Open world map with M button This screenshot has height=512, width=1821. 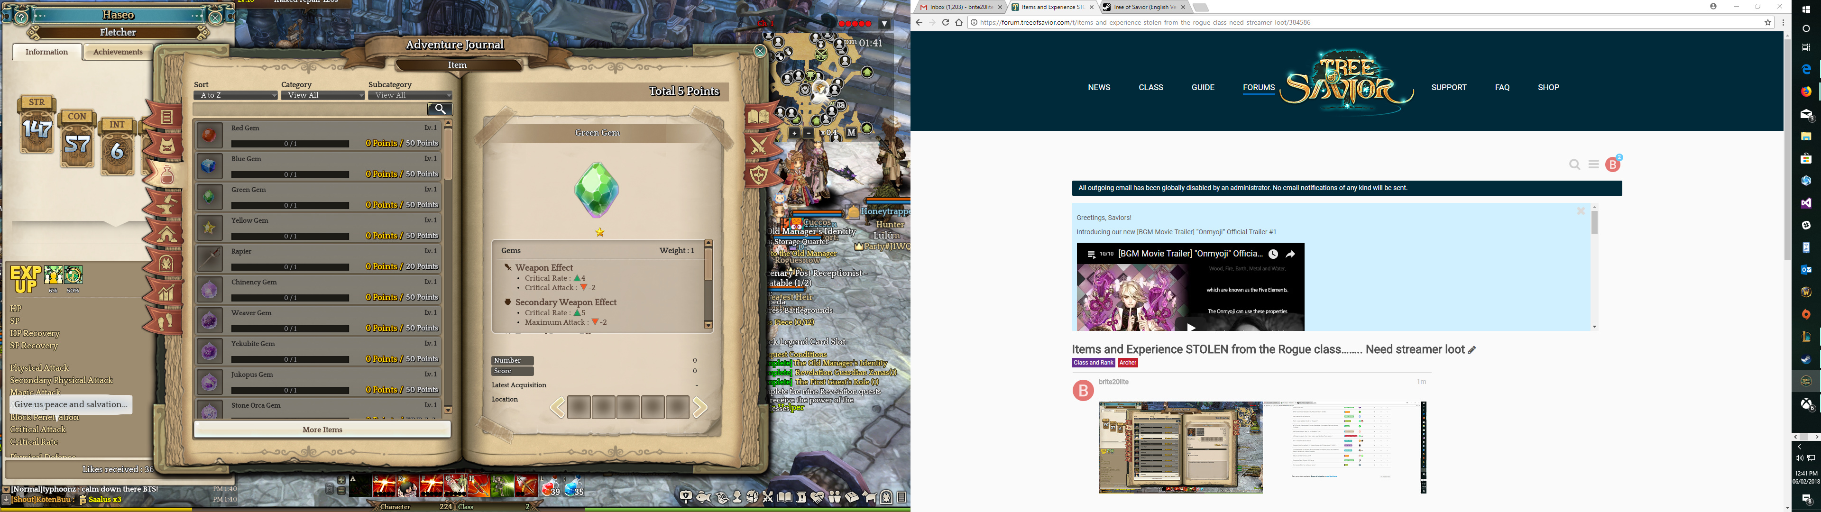[851, 132]
